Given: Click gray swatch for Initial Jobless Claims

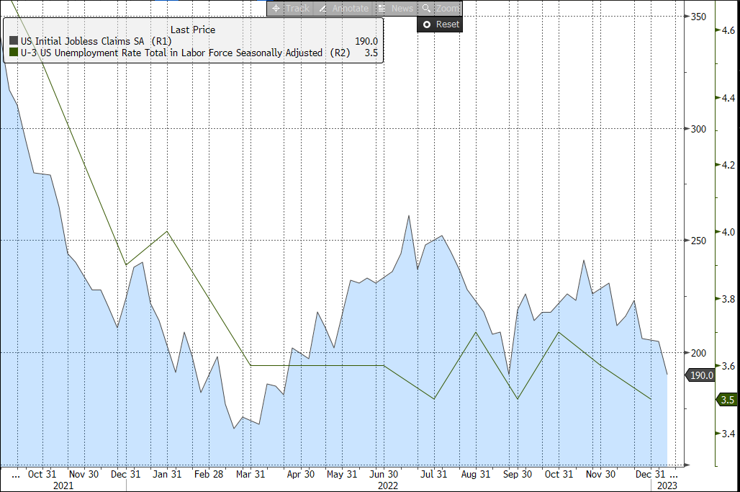Looking at the screenshot, I should (13, 41).
